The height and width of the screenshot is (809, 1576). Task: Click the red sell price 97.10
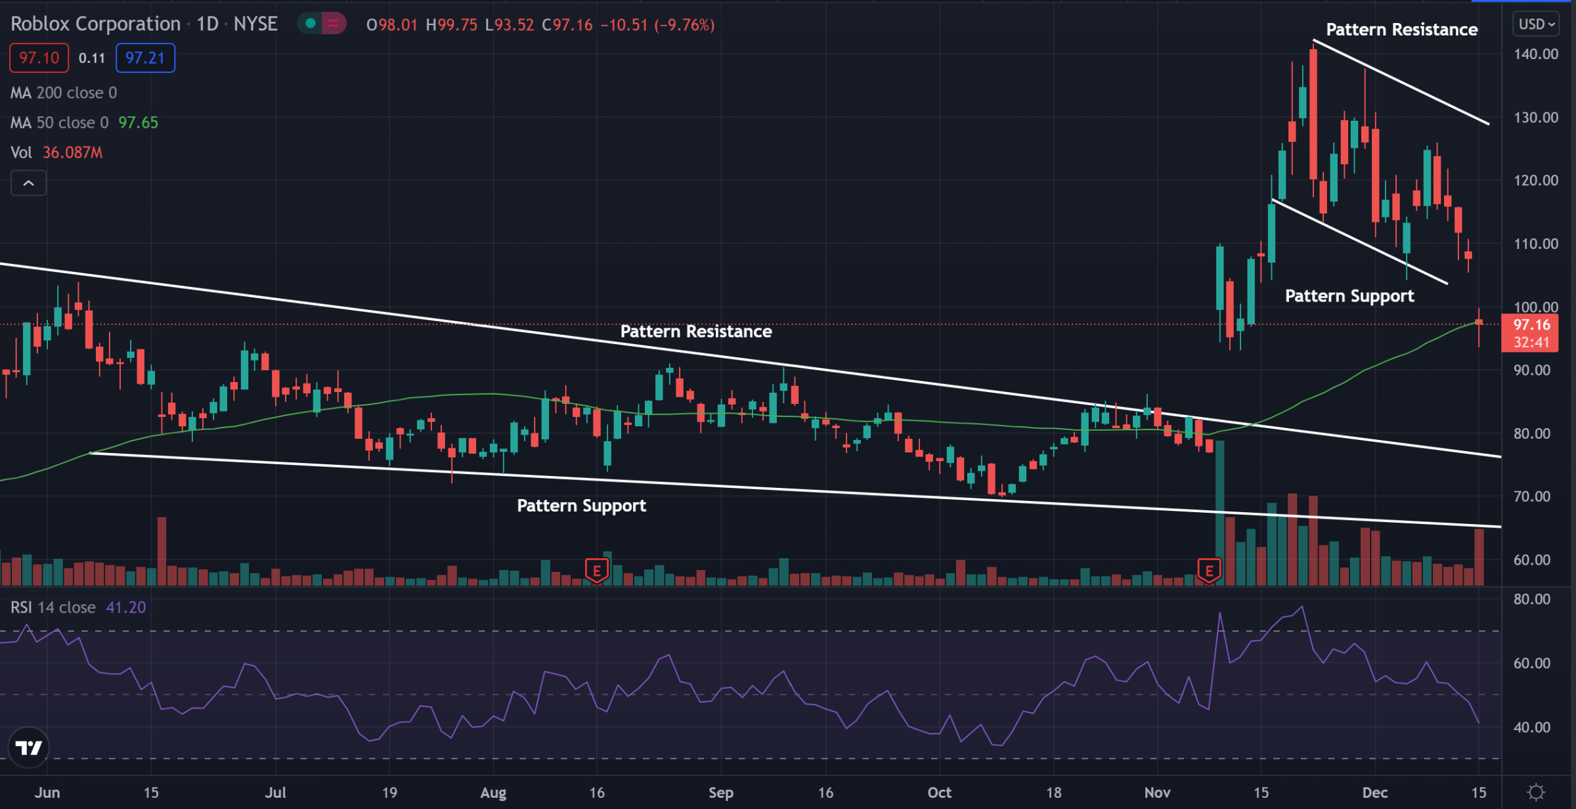pyautogui.click(x=39, y=58)
